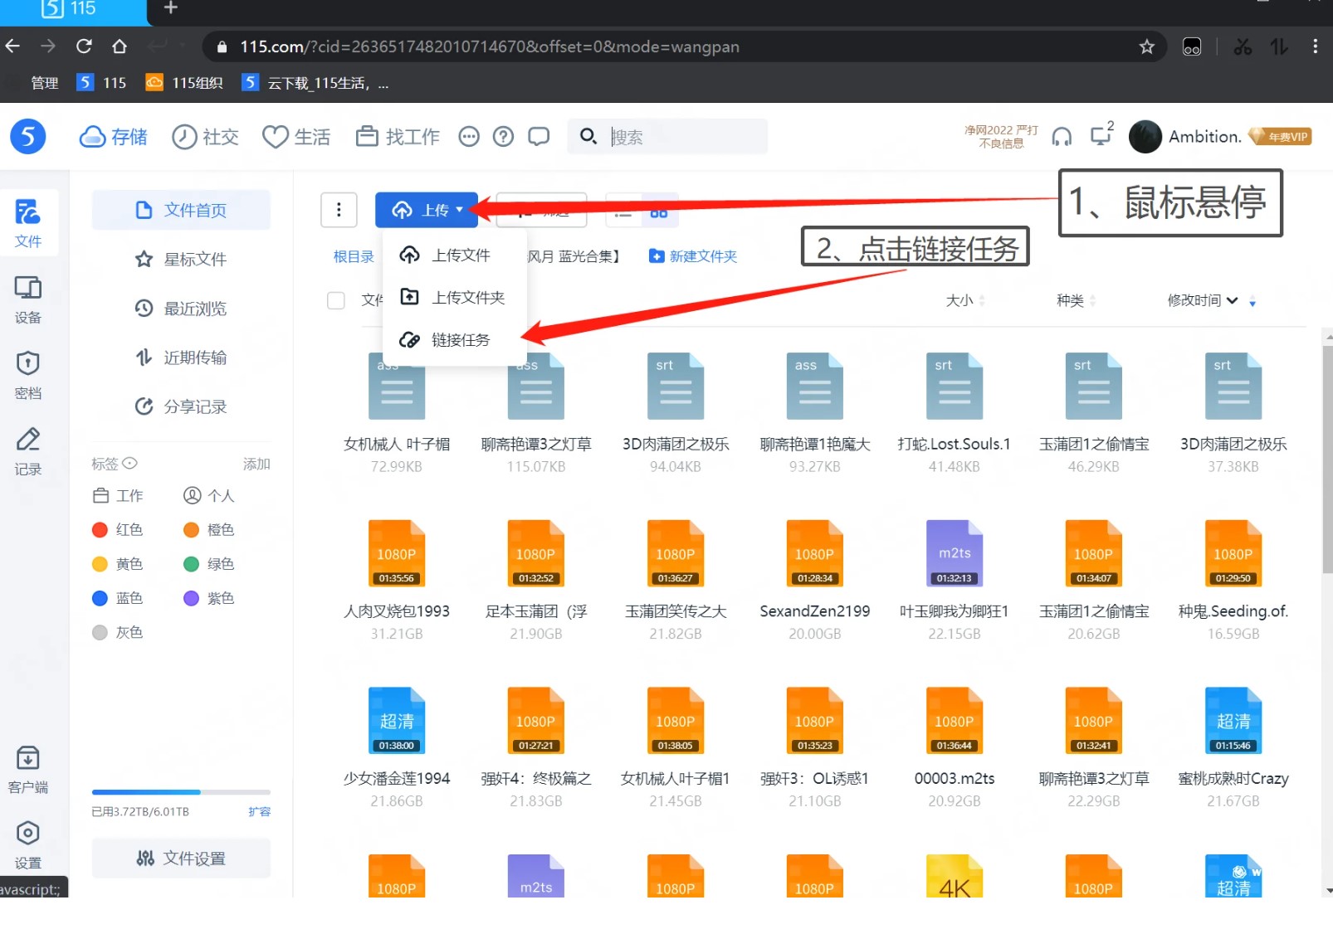This screenshot has height=934, width=1333.
Task: Select the 工作 tag
Action: [118, 495]
